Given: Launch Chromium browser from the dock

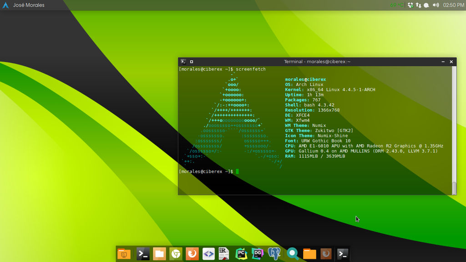Looking at the screenshot, I should [x=176, y=254].
